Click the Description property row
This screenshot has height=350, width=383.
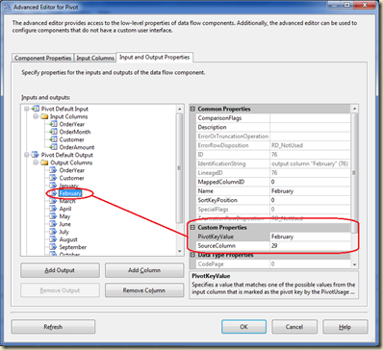point(273,127)
